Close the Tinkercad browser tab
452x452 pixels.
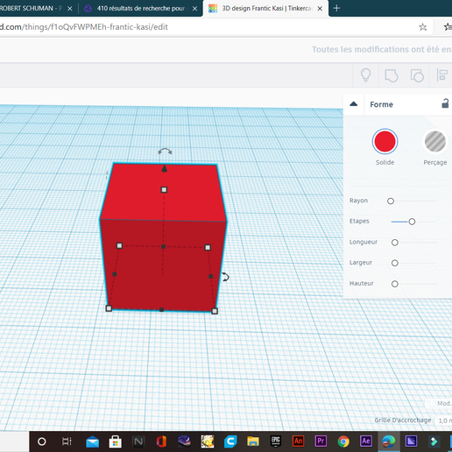click(320, 9)
